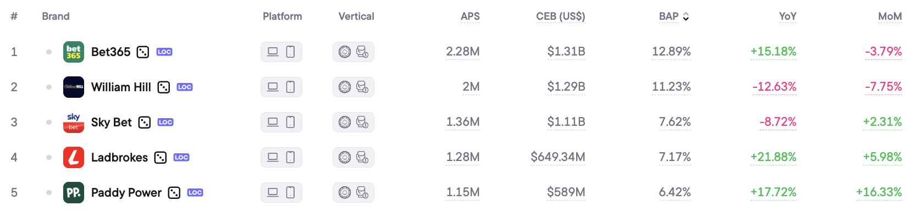This screenshot has width=917, height=211.
Task: Click the desktop platform icon in Bet365 row
Action: click(x=273, y=52)
